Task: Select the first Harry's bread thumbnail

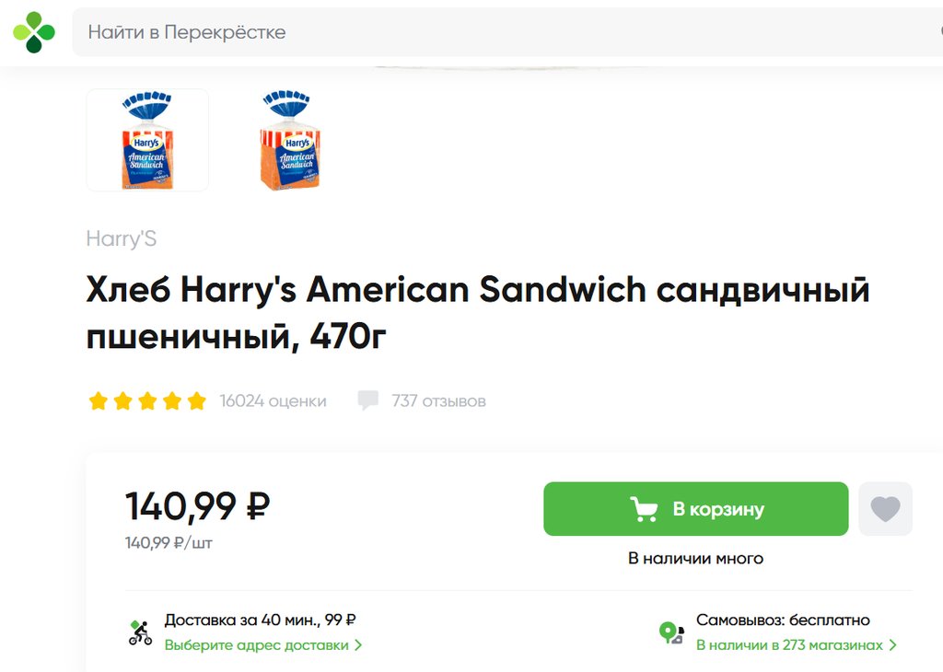Action: pyautogui.click(x=147, y=140)
